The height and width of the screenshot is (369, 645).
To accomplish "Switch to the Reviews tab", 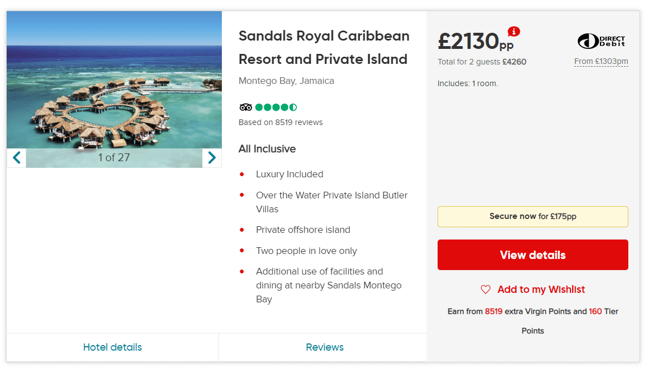I will coord(325,347).
